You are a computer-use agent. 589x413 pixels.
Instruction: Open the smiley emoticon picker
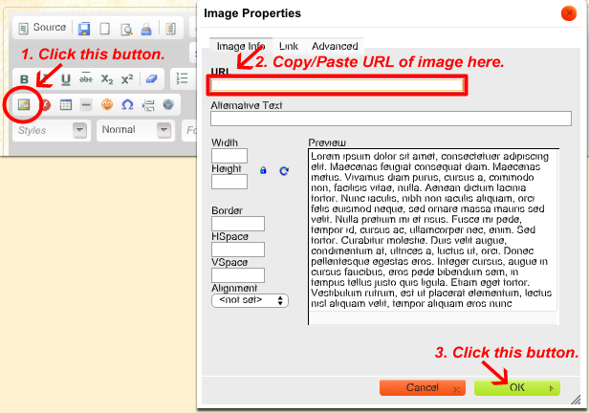[106, 104]
